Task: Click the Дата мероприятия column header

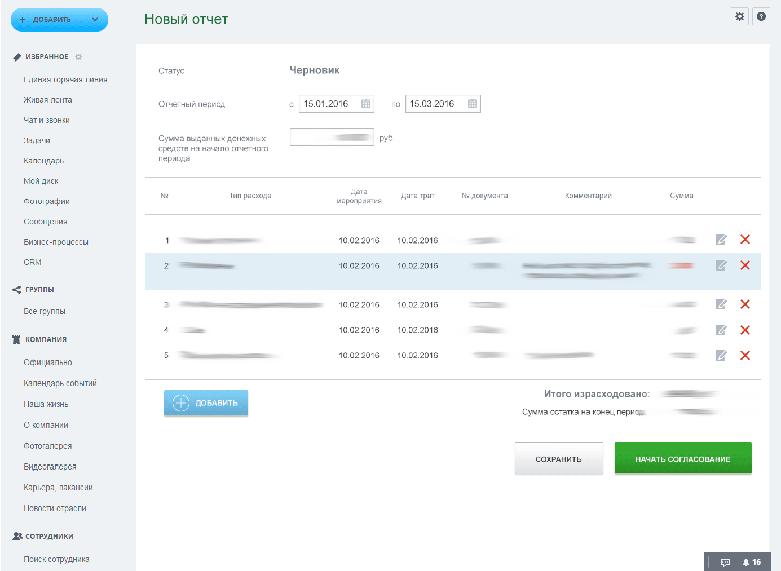Action: [359, 196]
